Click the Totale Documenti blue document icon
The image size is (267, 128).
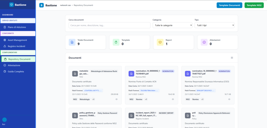pos(72,42)
